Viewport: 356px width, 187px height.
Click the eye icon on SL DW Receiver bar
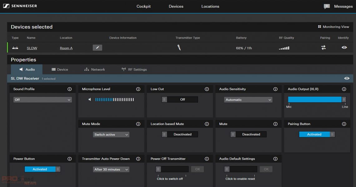[347, 78]
